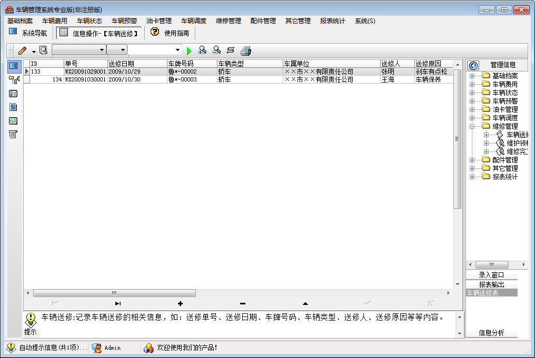Click the printer icon in toolbar
Viewport: 535px width, 358px height.
click(x=246, y=50)
